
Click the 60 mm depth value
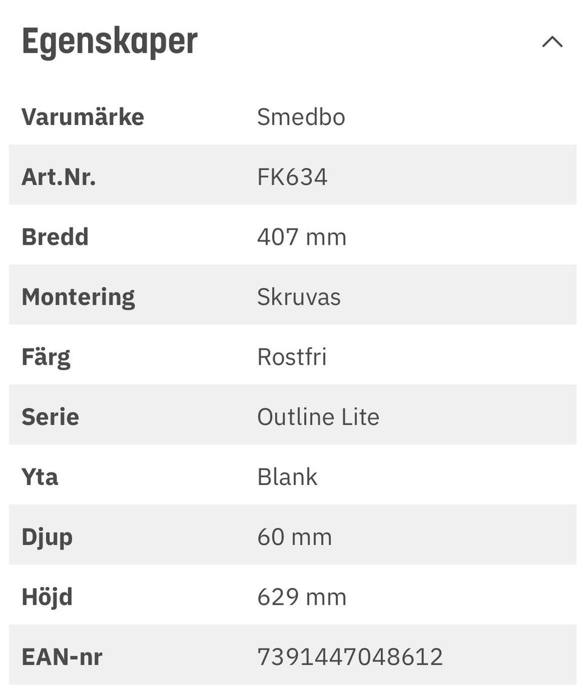294,537
